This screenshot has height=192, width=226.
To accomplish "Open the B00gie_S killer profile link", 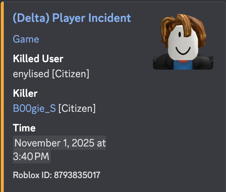I will click(x=34, y=108).
